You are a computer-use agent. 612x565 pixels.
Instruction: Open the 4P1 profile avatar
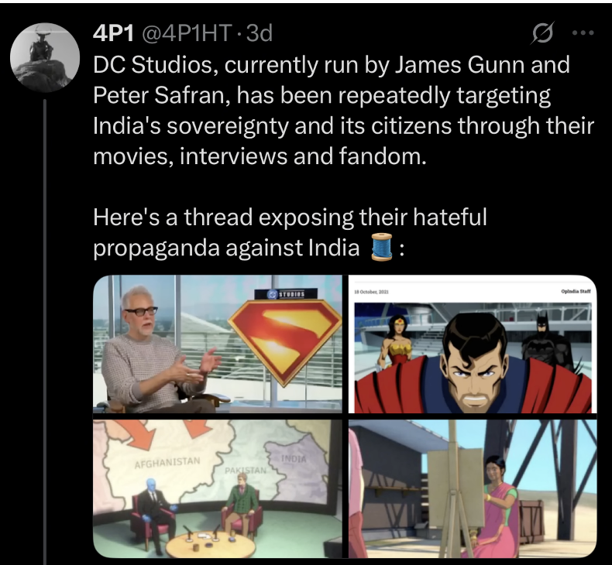click(45, 57)
